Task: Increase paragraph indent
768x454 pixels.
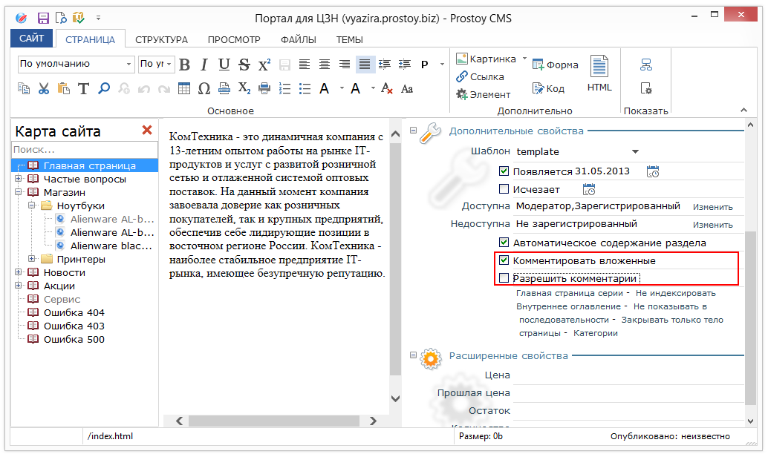Action: 405,65
